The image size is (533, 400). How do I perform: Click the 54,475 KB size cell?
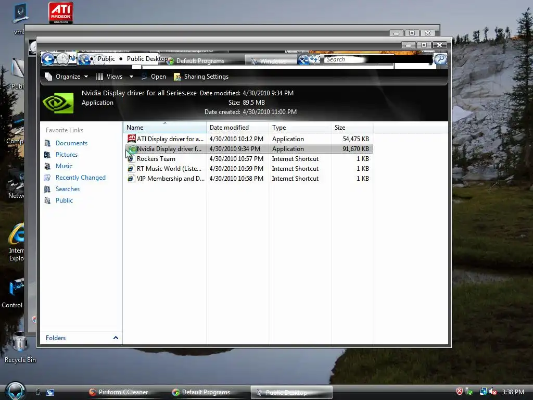click(356, 139)
